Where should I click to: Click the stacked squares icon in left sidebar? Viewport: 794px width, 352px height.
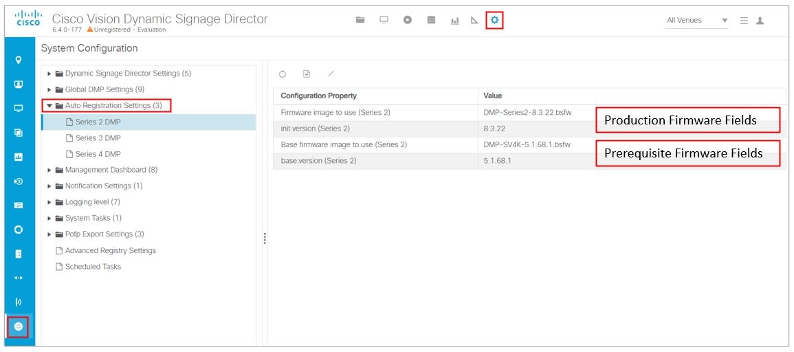coord(19,133)
